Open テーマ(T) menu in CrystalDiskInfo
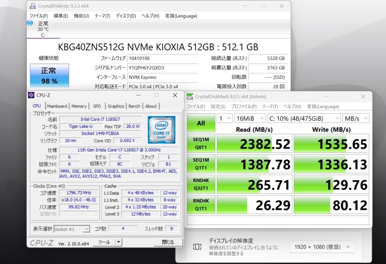This screenshot has height=264, width=386. (102, 16)
